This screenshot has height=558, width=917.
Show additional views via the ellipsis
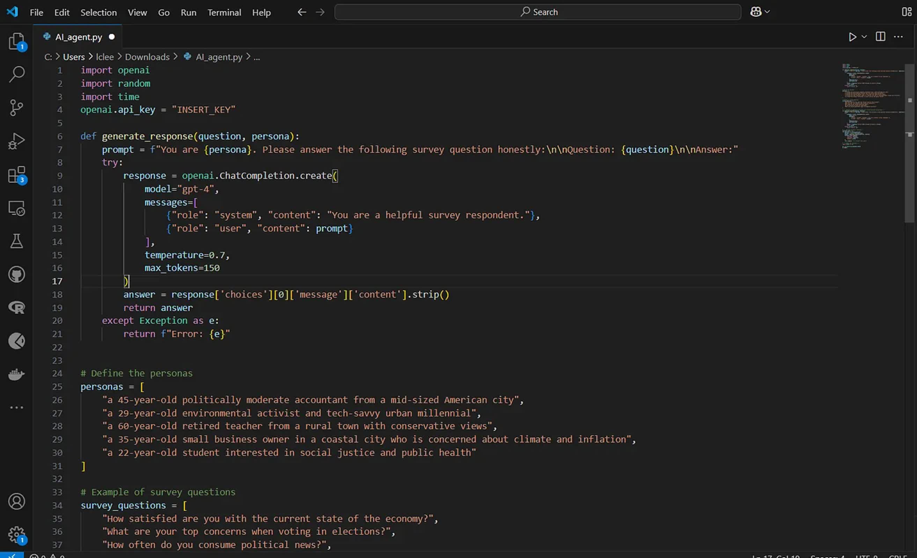pyautogui.click(x=16, y=407)
